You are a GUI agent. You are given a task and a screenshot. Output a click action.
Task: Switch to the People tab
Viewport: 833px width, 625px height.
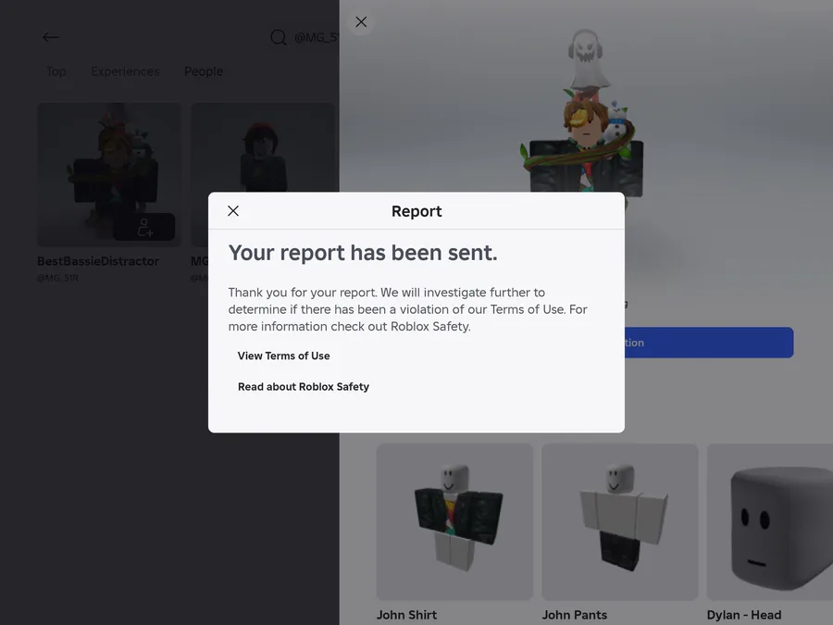pyautogui.click(x=204, y=71)
